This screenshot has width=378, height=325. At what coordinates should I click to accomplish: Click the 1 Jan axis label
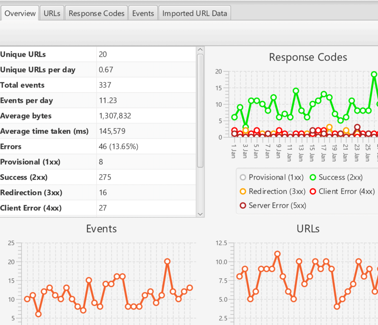pos(233,151)
